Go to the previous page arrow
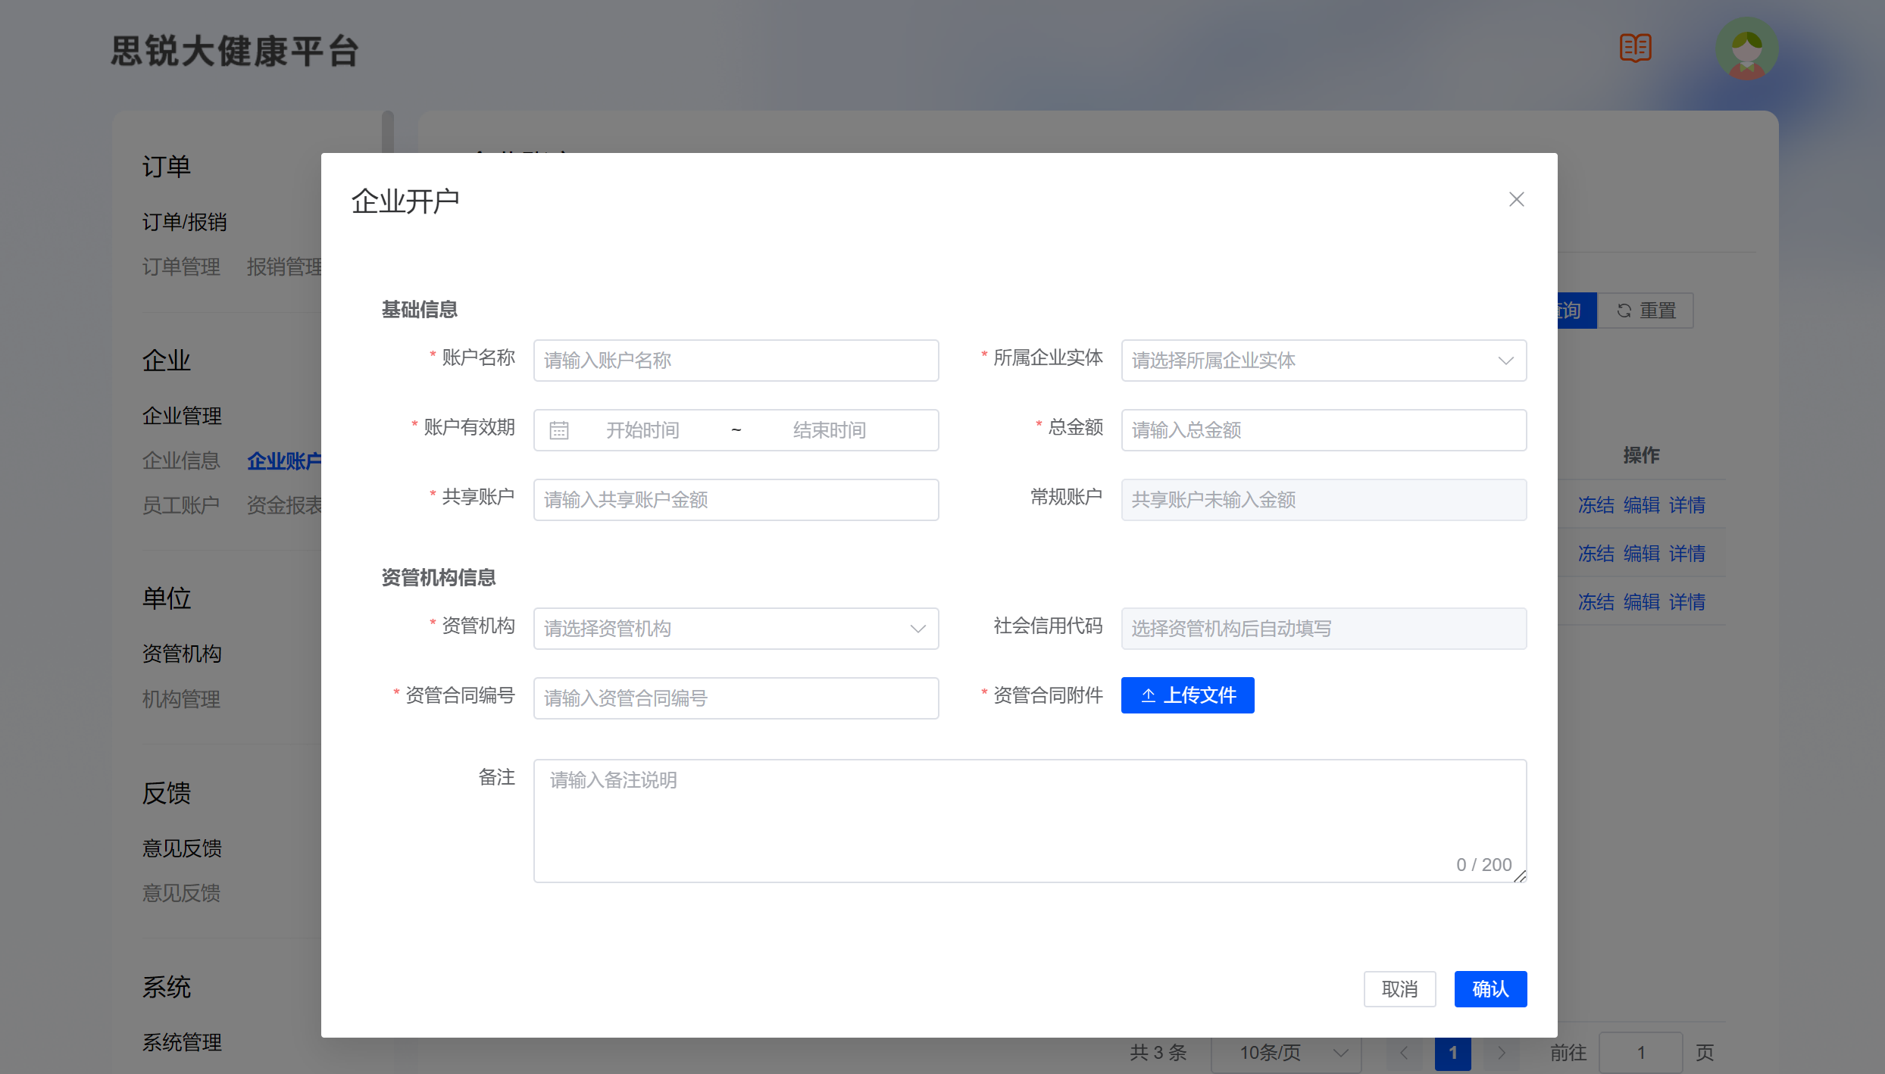The image size is (1885, 1074). tap(1404, 1053)
